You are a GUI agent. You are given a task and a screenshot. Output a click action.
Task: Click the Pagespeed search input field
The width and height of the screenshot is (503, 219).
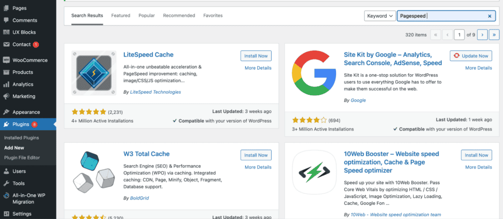tap(446, 16)
